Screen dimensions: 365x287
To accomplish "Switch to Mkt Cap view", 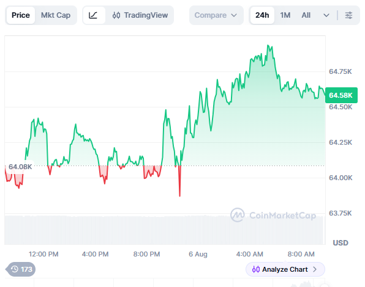I will click(x=56, y=15).
